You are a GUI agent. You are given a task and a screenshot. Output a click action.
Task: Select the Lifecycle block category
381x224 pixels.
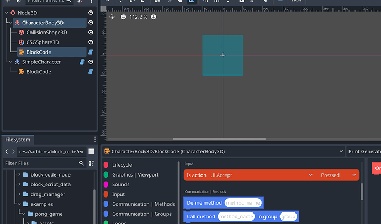[121, 164]
